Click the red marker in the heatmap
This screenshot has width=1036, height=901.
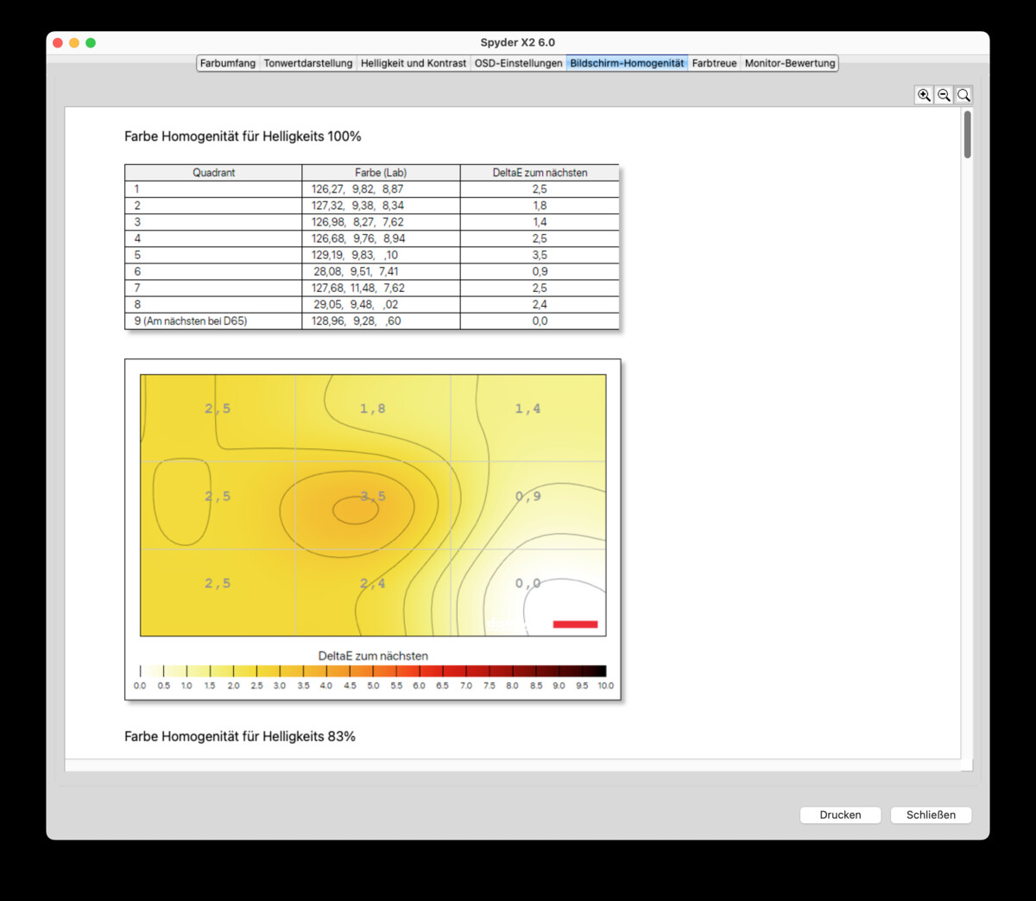(x=574, y=622)
